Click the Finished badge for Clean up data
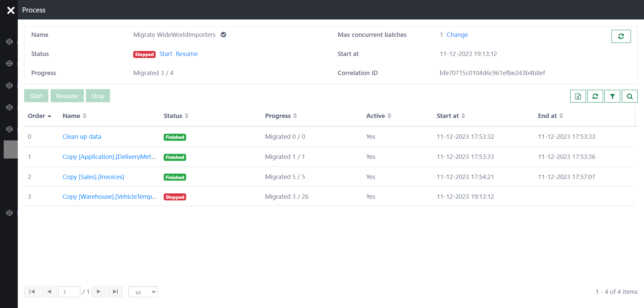Viewport: 644px width, 308px height. [175, 137]
